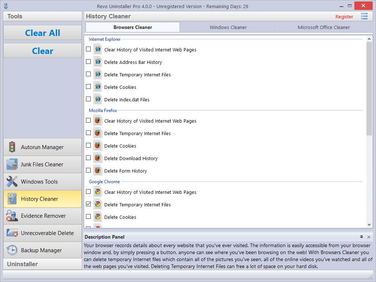Tick Firefox Delete Form History checkbox
Viewport: 376px width, 282px height.
(x=88, y=170)
